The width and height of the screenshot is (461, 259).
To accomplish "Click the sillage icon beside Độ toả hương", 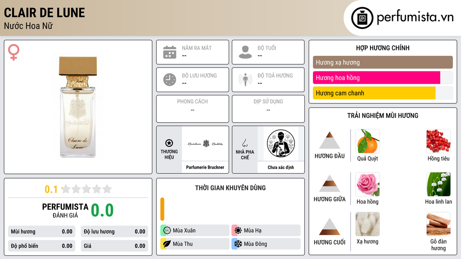I will click(245, 80).
